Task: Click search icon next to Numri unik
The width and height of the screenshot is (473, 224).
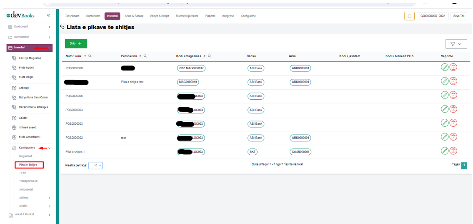Action: (90, 56)
